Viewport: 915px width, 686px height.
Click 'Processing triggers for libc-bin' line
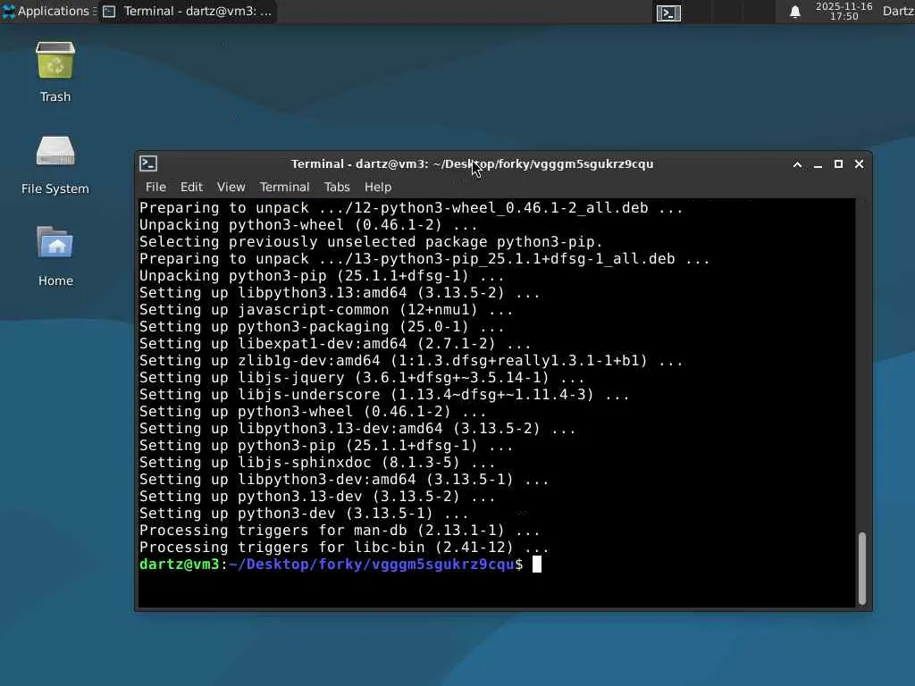[344, 548]
